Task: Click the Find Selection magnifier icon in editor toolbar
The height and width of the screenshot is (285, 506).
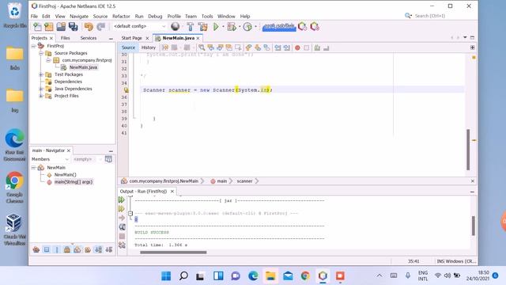Action: click(x=202, y=47)
